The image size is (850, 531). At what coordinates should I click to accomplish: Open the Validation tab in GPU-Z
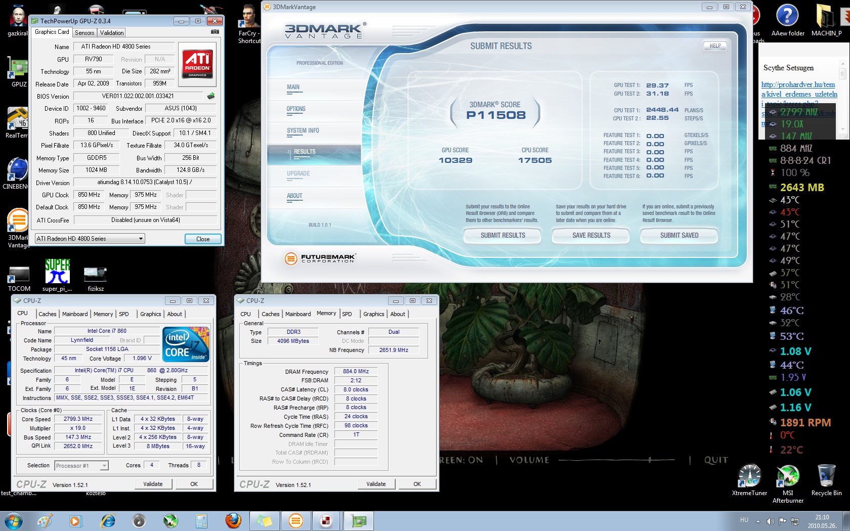(x=112, y=33)
